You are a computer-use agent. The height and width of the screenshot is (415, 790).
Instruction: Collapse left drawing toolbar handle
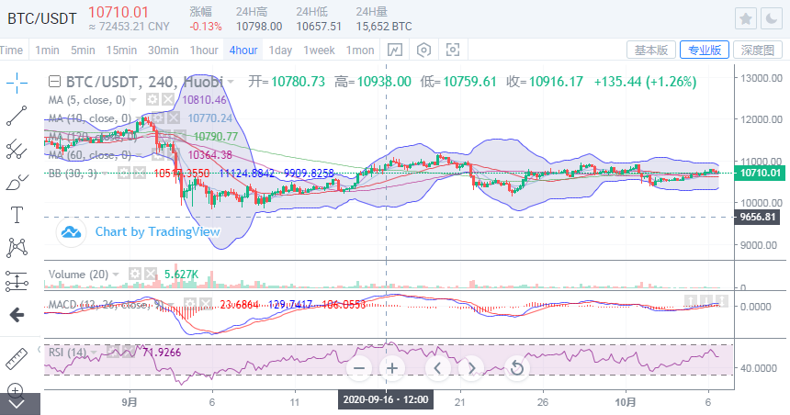pyautogui.click(x=39, y=349)
